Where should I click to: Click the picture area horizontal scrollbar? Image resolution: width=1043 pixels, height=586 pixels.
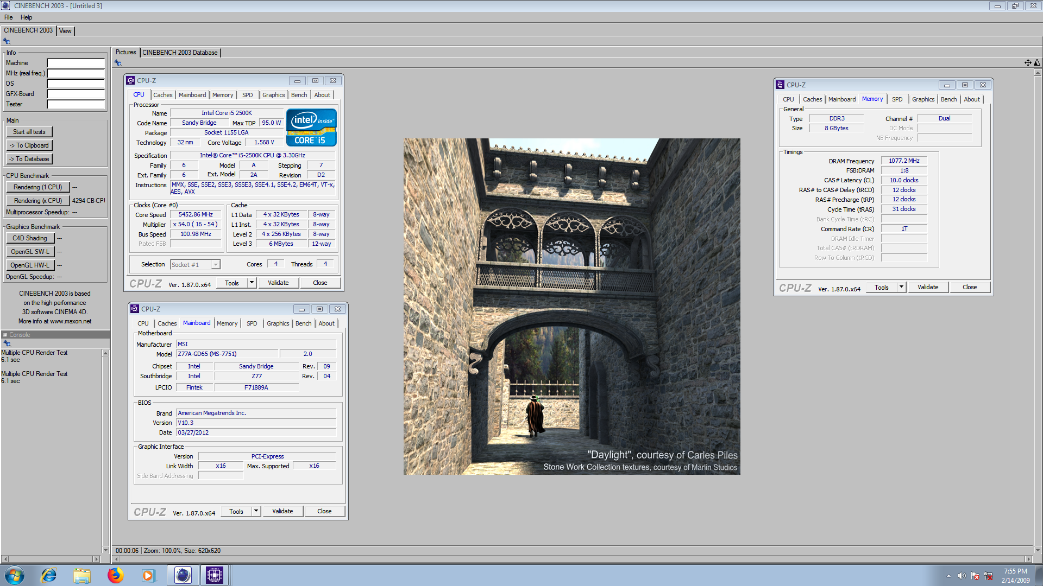tap(572, 559)
